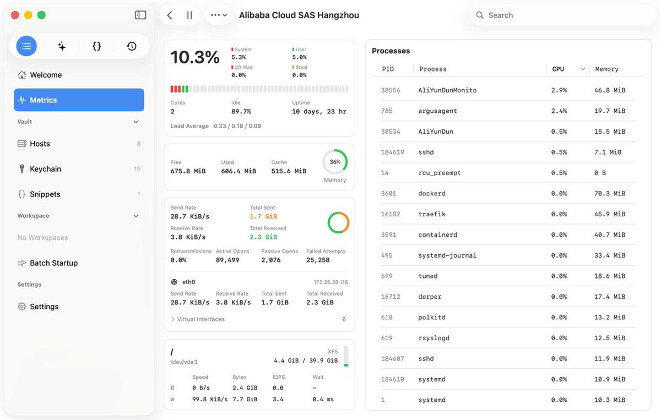
Task: Open the three-dots more menu
Action: click(219, 15)
